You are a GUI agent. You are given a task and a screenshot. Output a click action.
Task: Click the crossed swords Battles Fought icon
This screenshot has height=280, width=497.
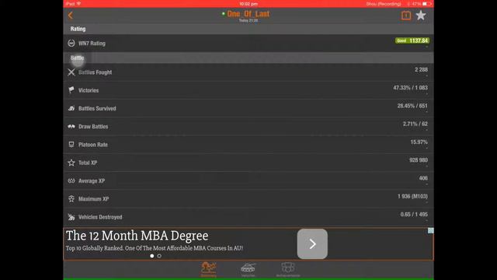[x=71, y=72]
